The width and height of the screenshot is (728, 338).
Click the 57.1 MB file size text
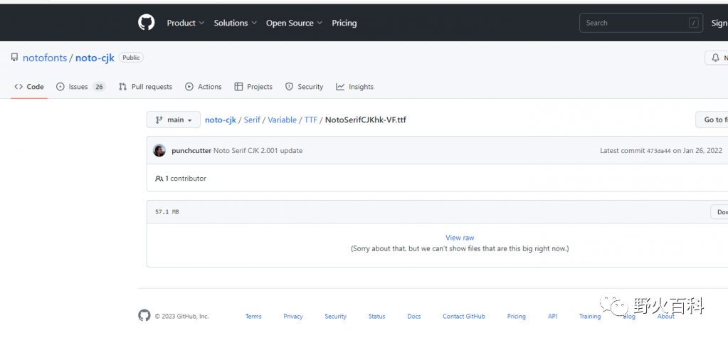coord(167,212)
